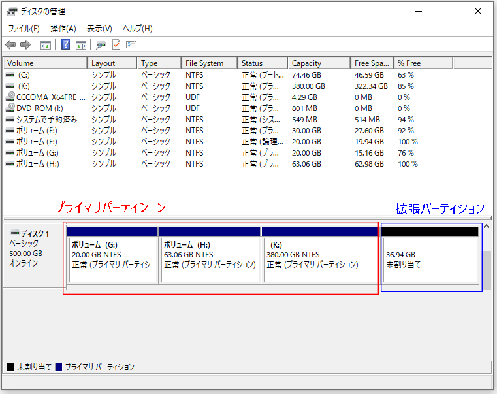Sort by the Status column header
The height and width of the screenshot is (394, 497).
[x=263, y=63]
